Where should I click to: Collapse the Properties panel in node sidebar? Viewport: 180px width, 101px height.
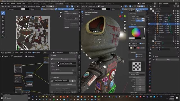pyautogui.click(x=51, y=77)
